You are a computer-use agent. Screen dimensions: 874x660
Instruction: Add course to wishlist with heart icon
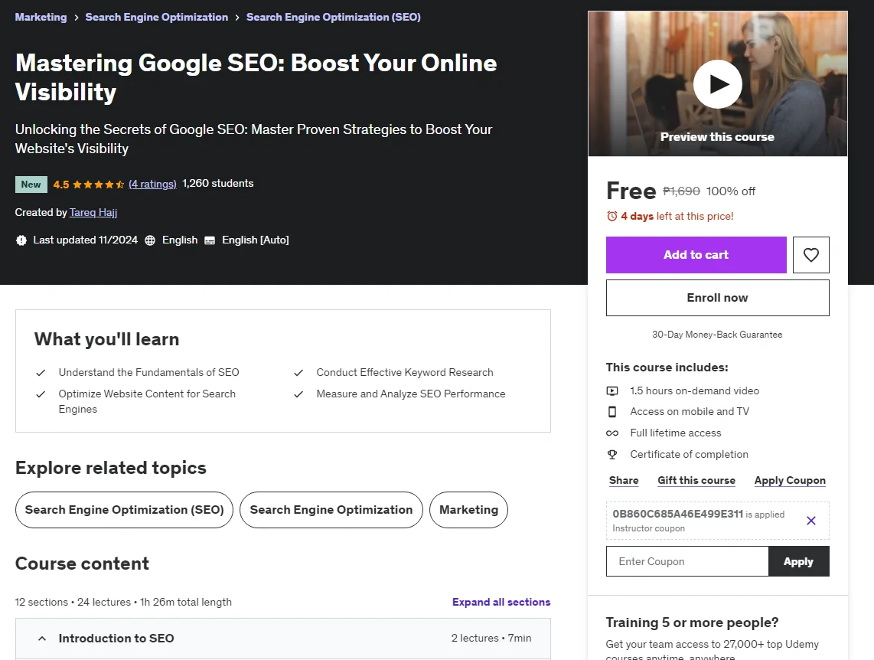[x=810, y=255]
